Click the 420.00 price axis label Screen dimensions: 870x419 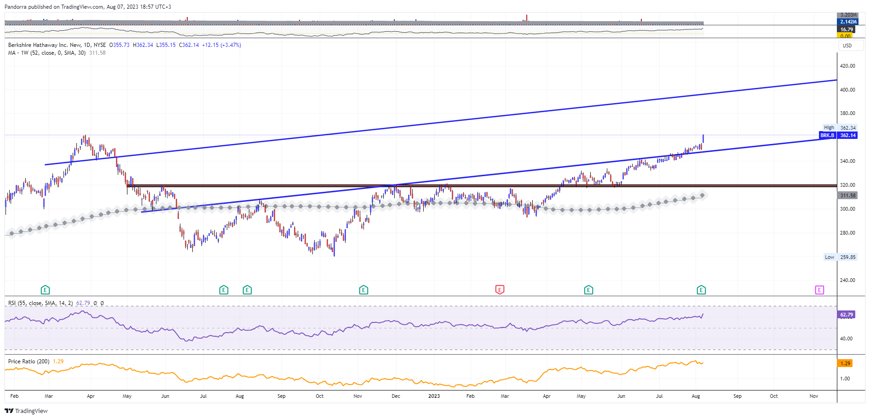tap(847, 66)
